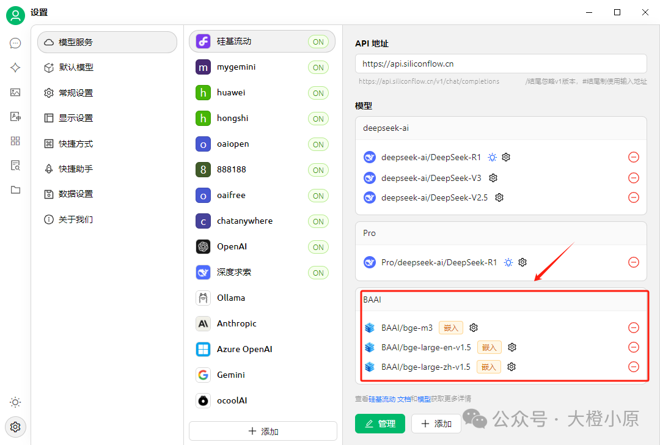Remove the Pro/deepseek-ai/DeepSeek-R1 model
The image size is (660, 445).
tap(634, 262)
